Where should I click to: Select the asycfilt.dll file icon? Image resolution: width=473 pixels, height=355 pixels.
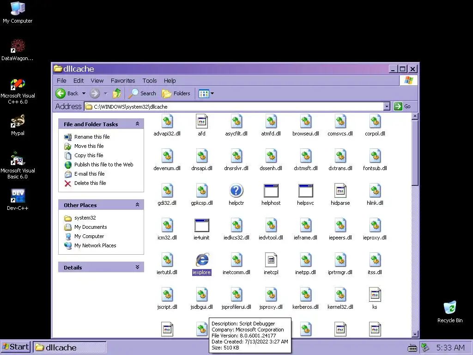[236, 122]
